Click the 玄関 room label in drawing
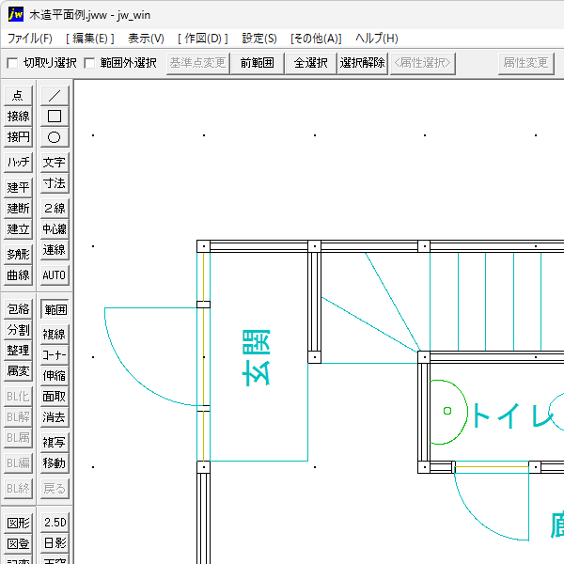The image size is (564, 564). (256, 358)
